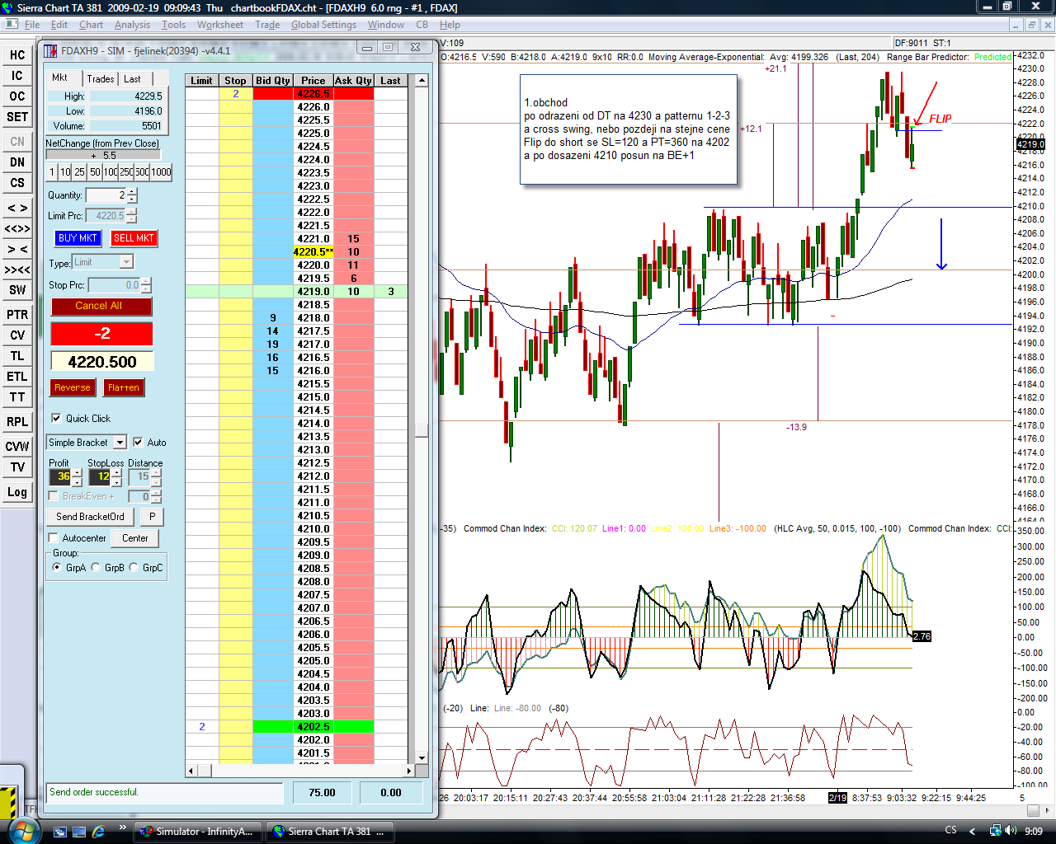Click the Windows Start orb

point(22,830)
